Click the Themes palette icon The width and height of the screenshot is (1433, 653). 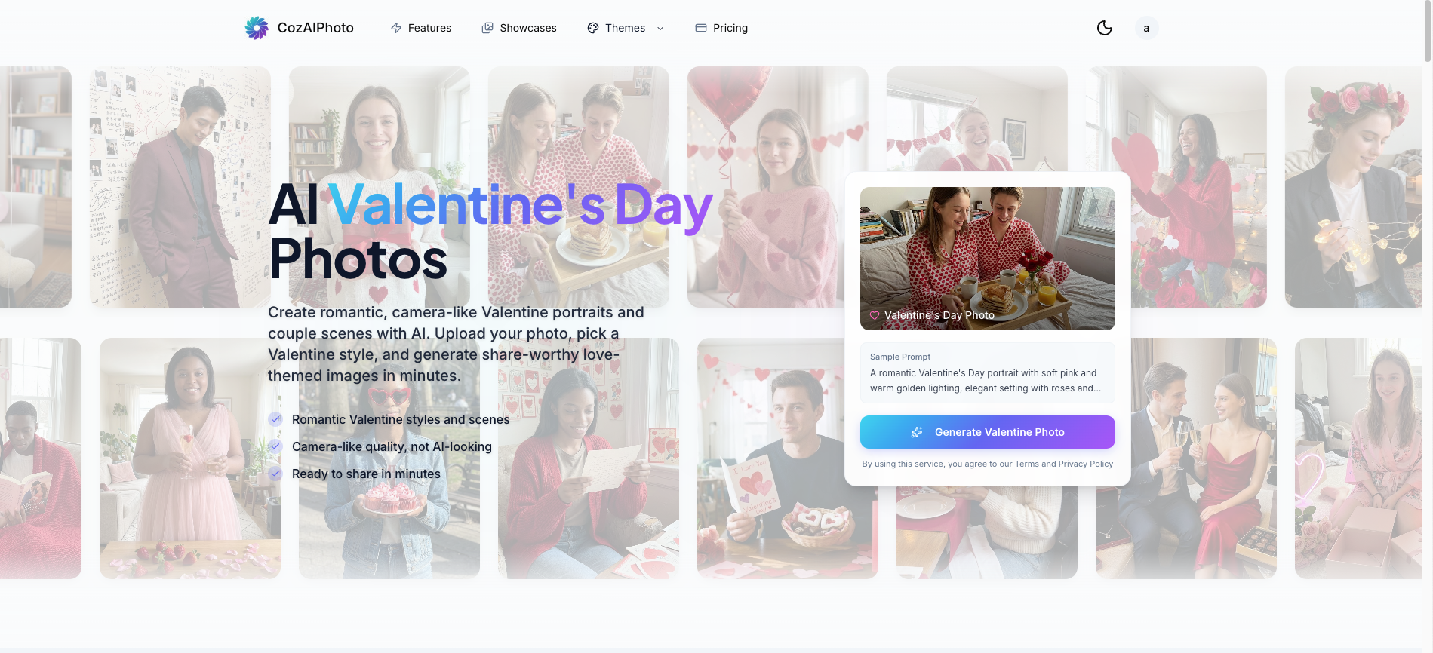593,28
